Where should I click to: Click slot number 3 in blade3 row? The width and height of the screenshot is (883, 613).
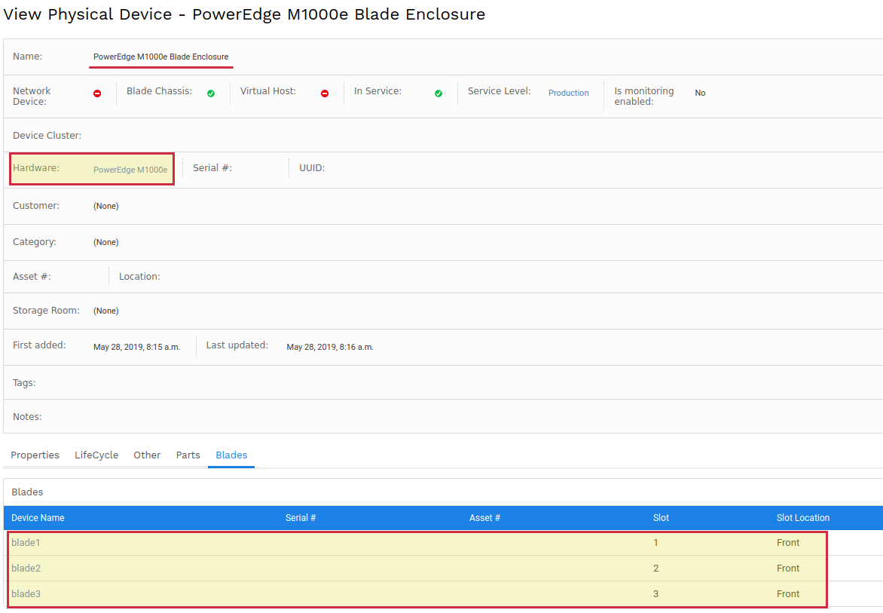(x=655, y=594)
